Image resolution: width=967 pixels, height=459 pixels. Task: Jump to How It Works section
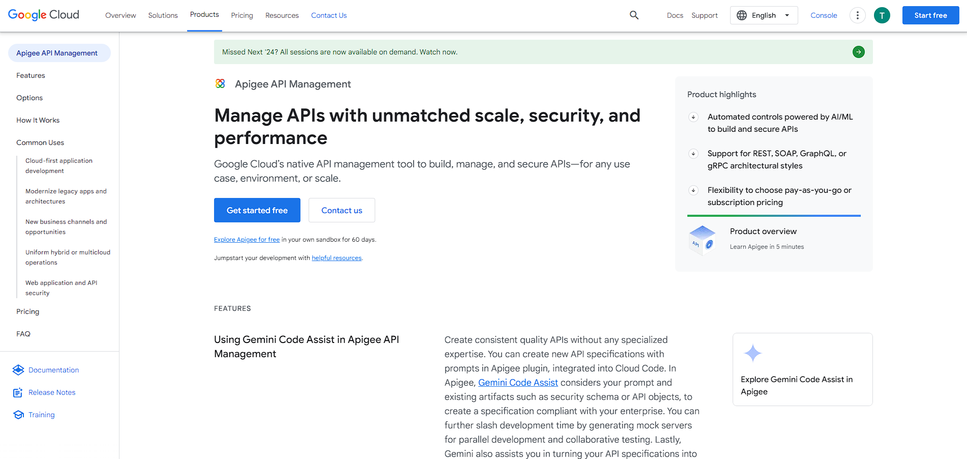pyautogui.click(x=38, y=120)
